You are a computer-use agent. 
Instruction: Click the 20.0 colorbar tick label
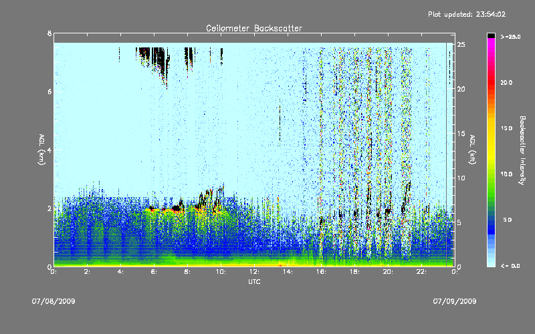tap(506, 82)
